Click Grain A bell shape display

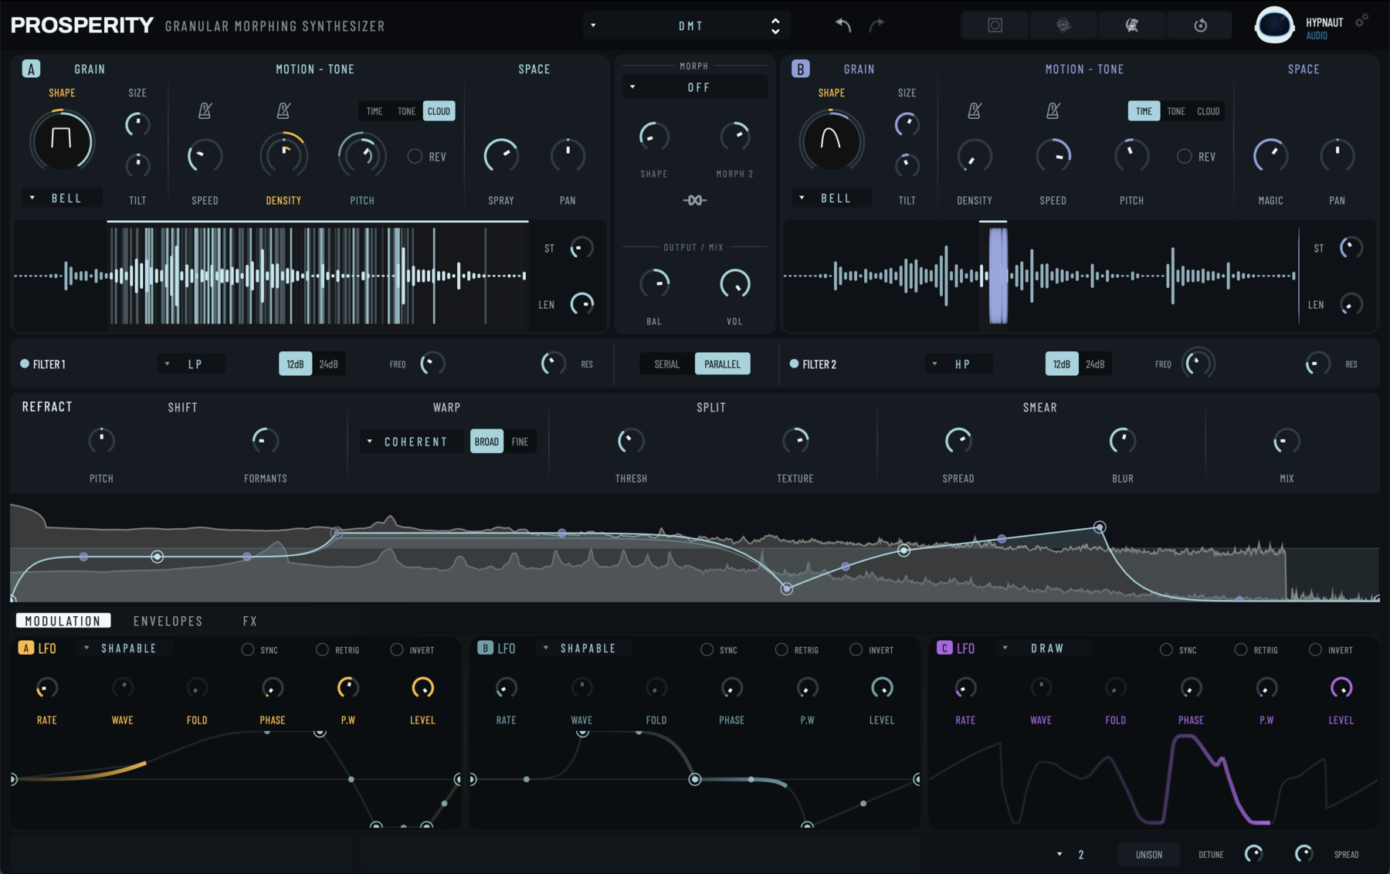[61, 141]
